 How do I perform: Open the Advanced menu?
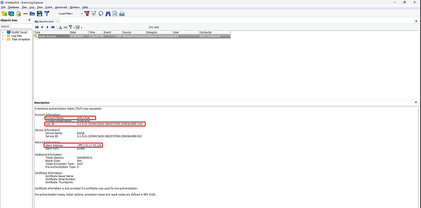61,7
